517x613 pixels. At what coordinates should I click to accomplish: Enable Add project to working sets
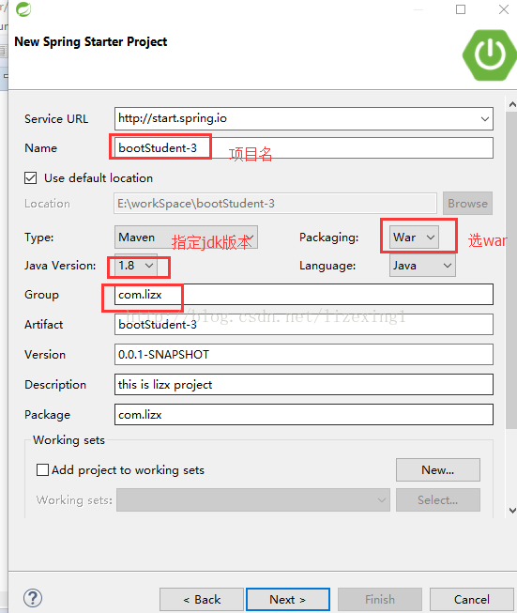pos(42,469)
